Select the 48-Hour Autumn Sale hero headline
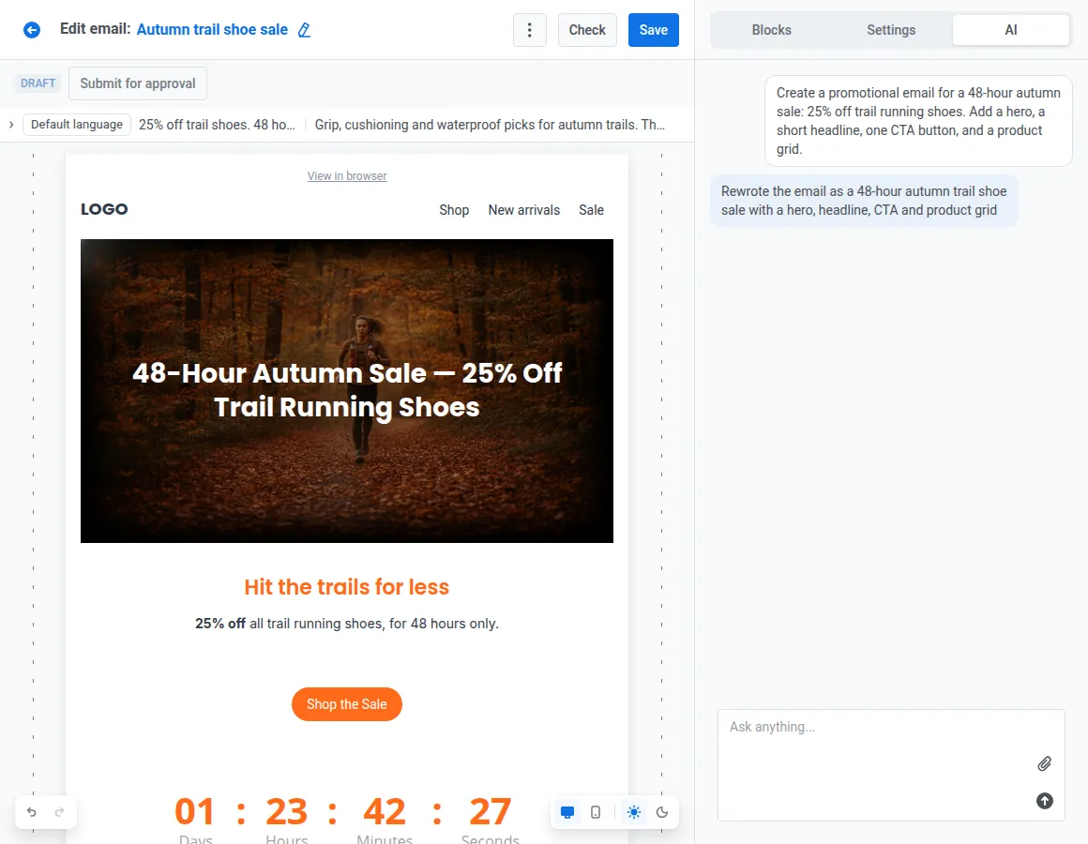Image resolution: width=1088 pixels, height=844 pixels. (347, 390)
